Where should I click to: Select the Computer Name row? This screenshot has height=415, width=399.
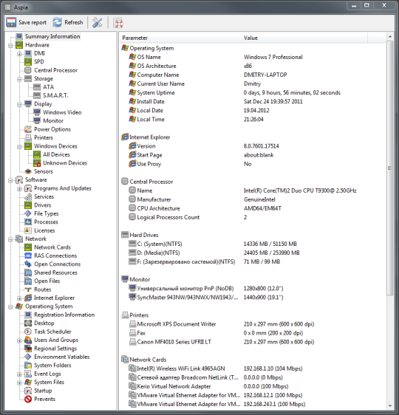(252, 75)
